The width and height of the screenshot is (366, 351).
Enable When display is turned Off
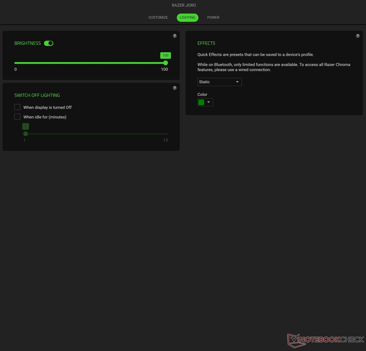(17, 107)
